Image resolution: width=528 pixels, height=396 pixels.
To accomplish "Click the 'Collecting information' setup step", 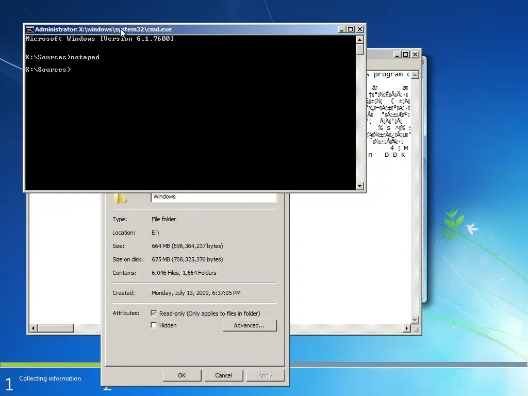I will (50, 378).
